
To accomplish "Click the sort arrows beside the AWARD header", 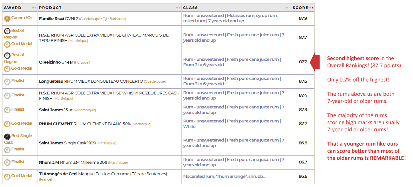I will (34, 8).
